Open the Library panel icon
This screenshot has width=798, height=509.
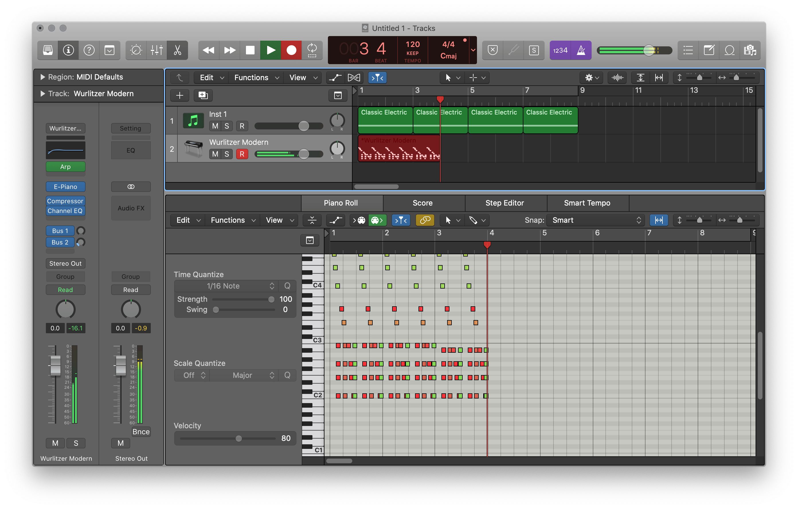48,50
